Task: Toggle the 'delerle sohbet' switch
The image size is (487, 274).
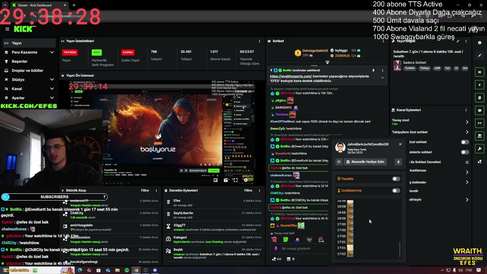Action: pos(465,152)
